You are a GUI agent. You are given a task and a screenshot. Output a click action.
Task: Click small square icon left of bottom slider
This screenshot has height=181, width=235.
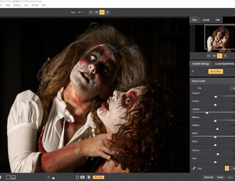tap(48, 177)
